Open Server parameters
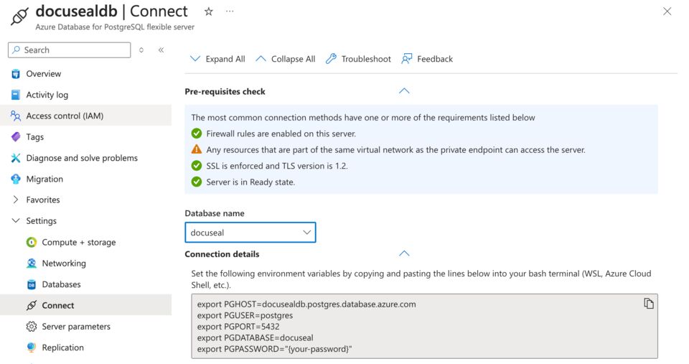Viewport: 689px width, 364px height. (x=76, y=326)
